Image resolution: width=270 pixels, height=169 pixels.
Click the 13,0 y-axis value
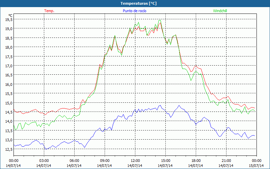tap(9, 140)
